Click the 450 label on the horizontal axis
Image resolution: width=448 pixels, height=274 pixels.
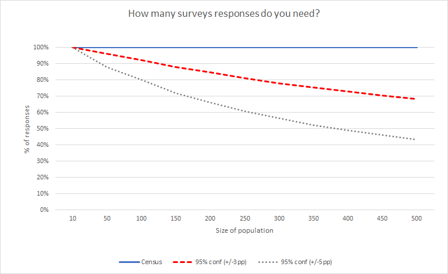pyautogui.click(x=383, y=218)
